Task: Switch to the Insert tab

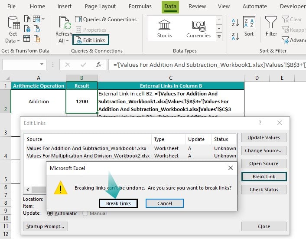Action: point(65,6)
